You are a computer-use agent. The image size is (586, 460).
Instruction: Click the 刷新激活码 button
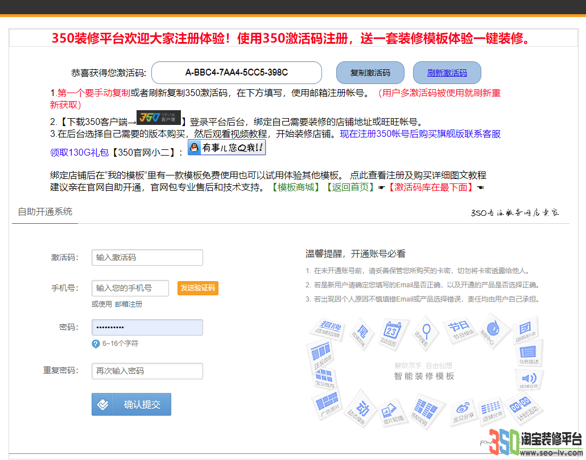pyautogui.click(x=447, y=73)
